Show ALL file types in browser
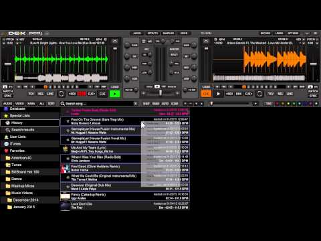The image size is (321, 241). (41, 104)
